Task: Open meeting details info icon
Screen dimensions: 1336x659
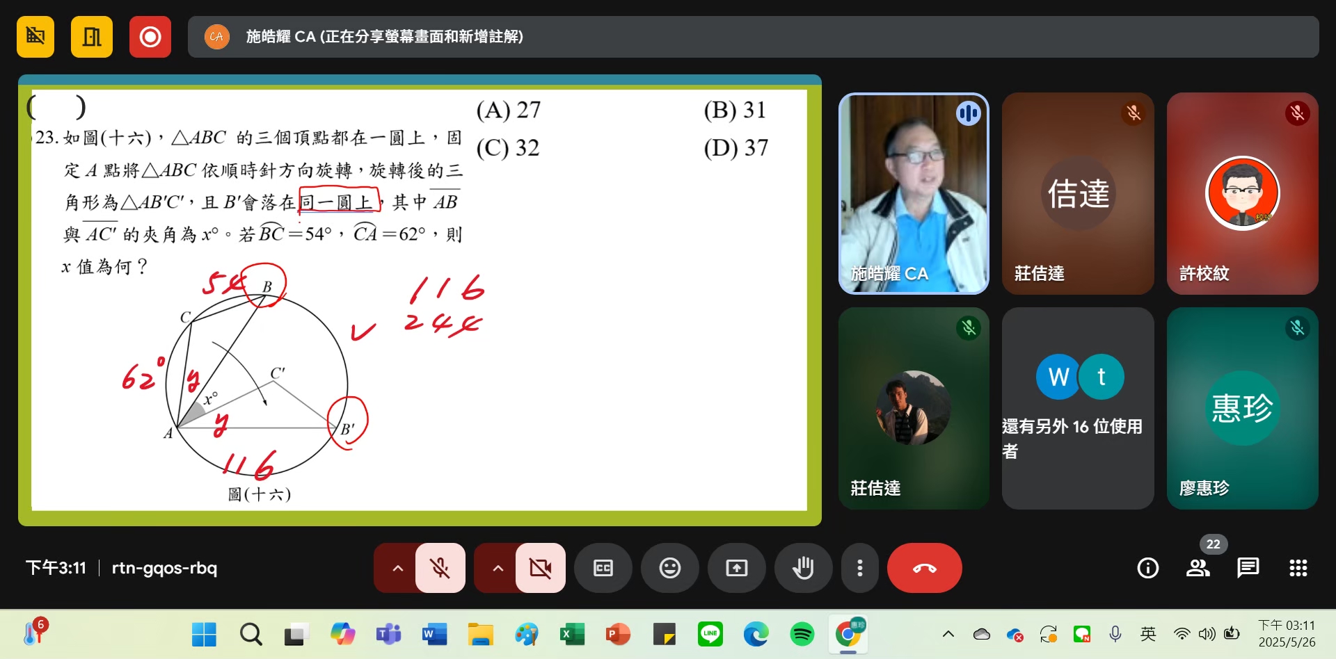Action: coord(1147,568)
